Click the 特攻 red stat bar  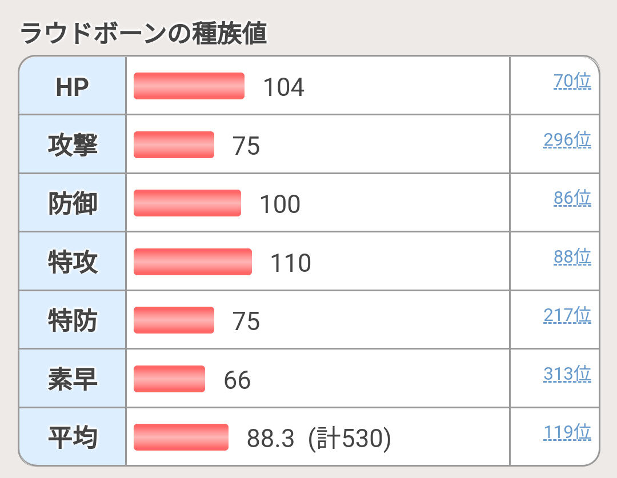click(193, 262)
